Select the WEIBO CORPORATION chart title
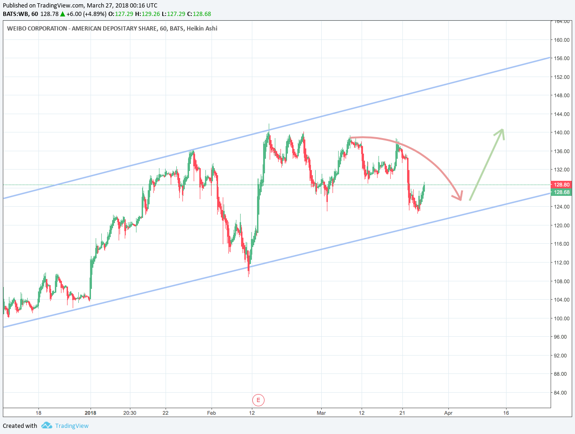575x434 pixels. click(112, 28)
